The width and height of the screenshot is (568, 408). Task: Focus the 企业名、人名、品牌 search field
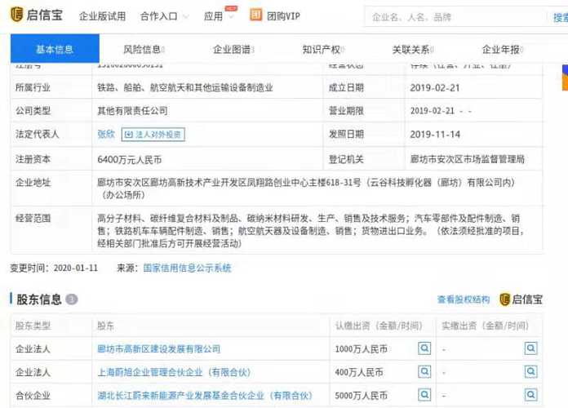pos(456,17)
